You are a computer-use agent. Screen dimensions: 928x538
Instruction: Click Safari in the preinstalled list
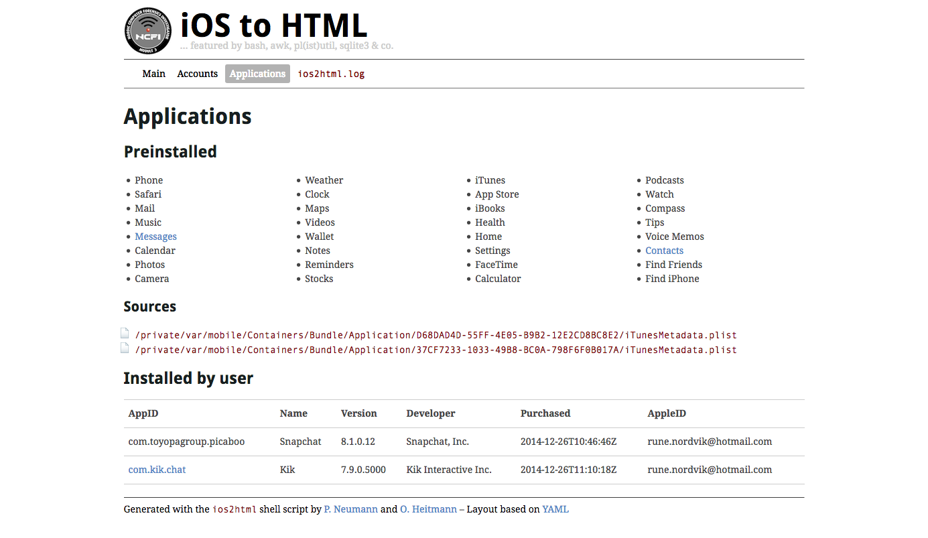(x=148, y=194)
